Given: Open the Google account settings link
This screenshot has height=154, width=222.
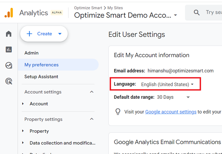Looking at the screenshot, I should 171,112.
